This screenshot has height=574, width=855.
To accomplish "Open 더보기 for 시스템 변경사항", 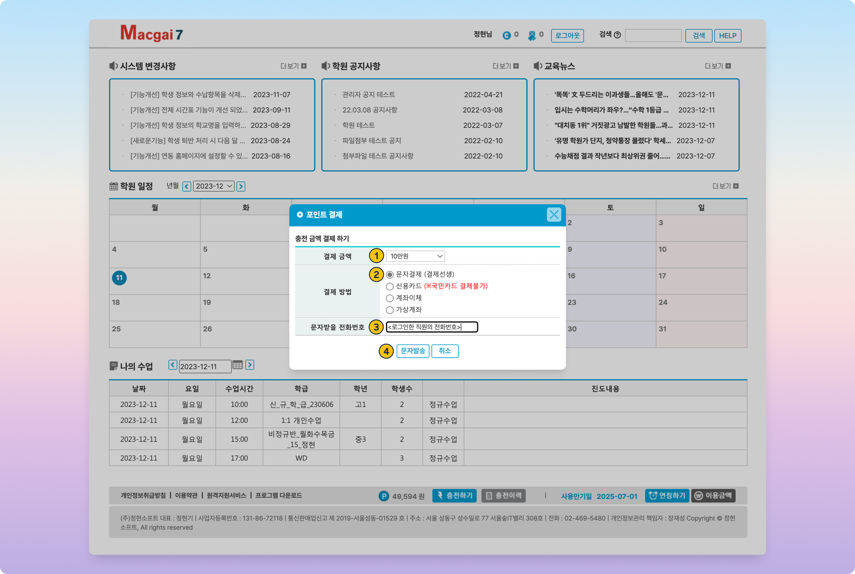I will click(293, 66).
